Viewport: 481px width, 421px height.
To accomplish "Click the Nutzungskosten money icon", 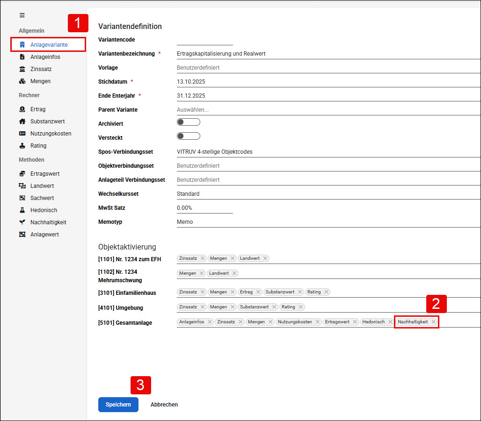I will pyautogui.click(x=22, y=134).
